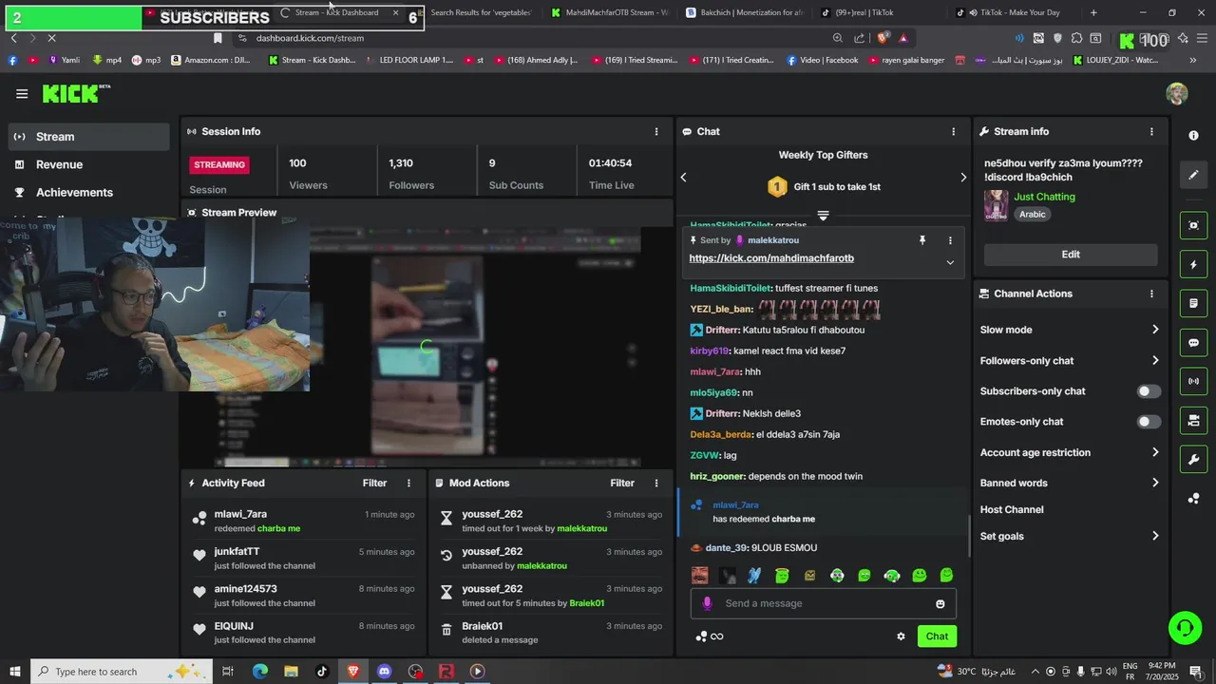Image resolution: width=1216 pixels, height=684 pixels.
Task: Click the pencil edit icon in right sidebar
Action: point(1193,176)
